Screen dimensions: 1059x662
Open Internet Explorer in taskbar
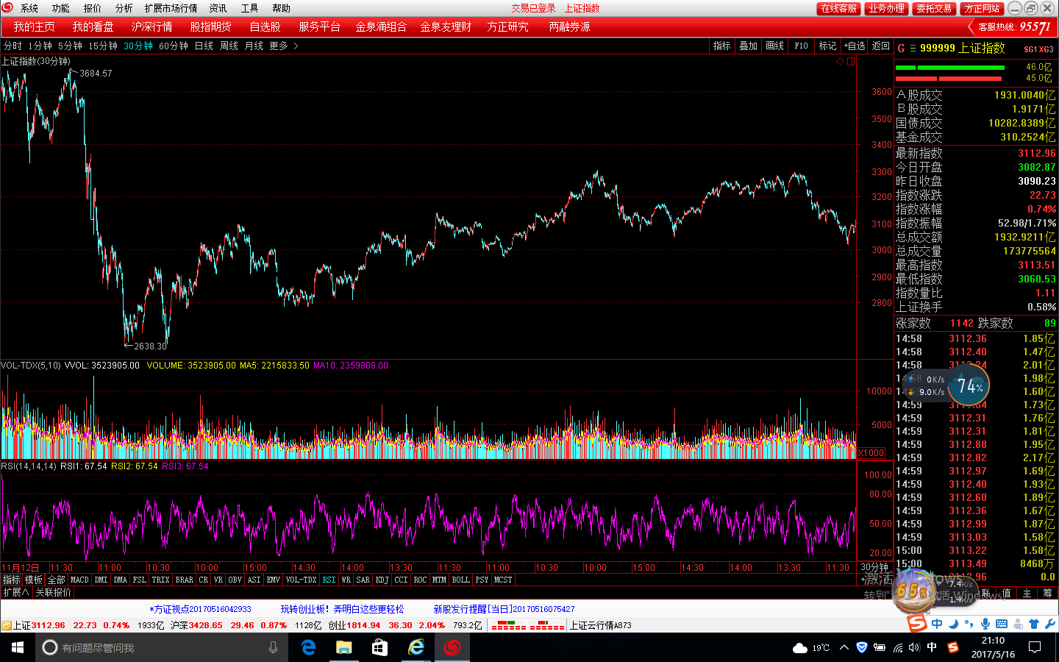tap(416, 647)
